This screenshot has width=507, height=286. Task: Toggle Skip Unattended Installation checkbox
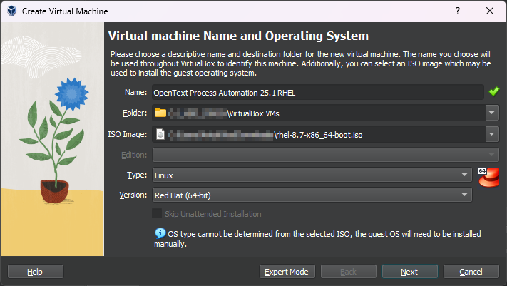157,214
